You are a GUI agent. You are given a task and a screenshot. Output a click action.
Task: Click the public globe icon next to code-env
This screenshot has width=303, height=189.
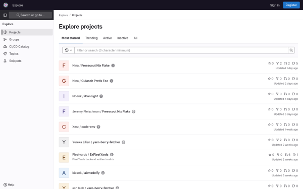(x=98, y=127)
